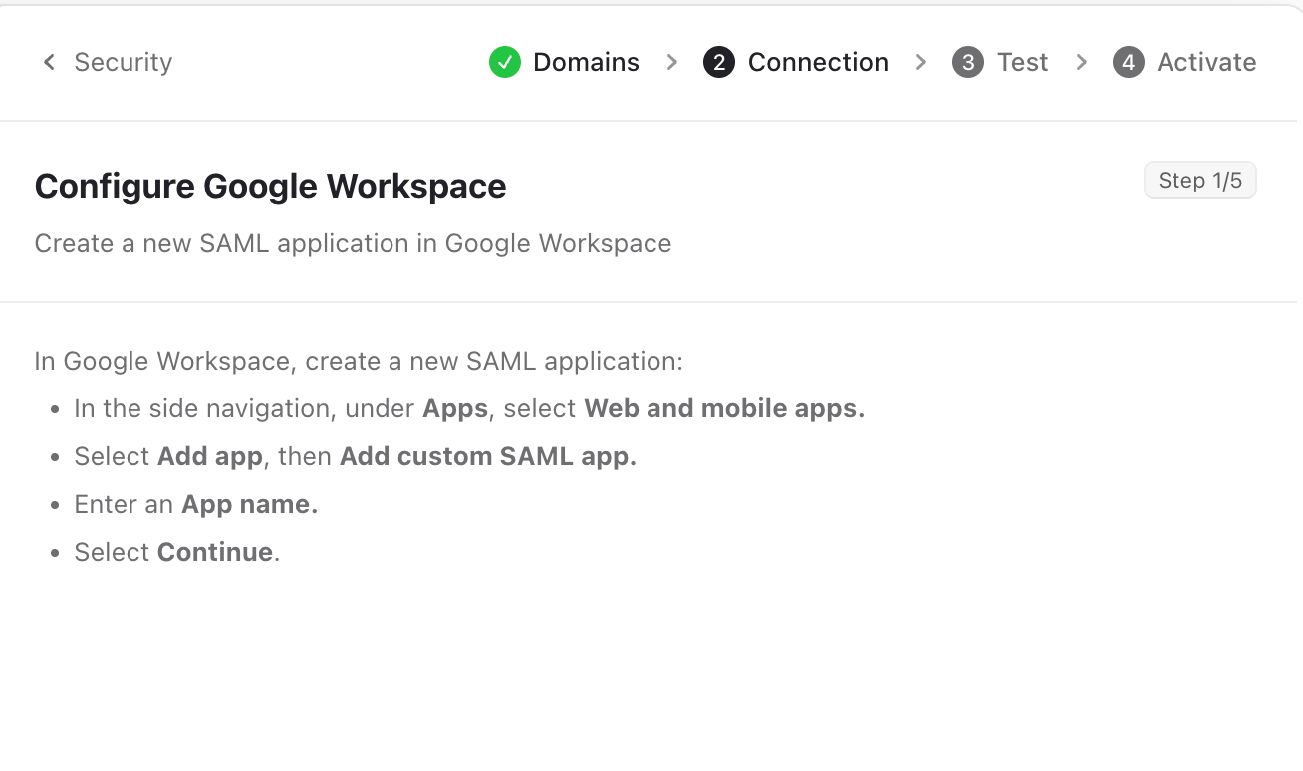Go back to Security
This screenshot has height=771, width=1303.
[x=107, y=62]
